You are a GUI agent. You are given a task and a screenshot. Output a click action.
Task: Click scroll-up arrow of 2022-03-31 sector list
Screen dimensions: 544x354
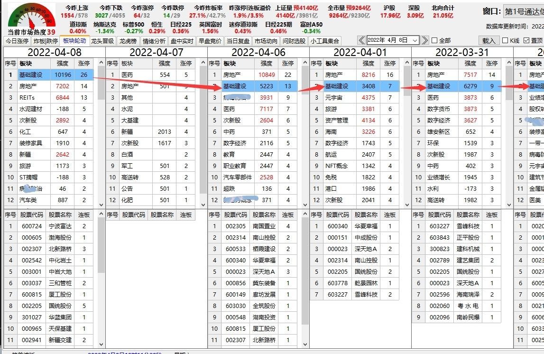[509, 63]
